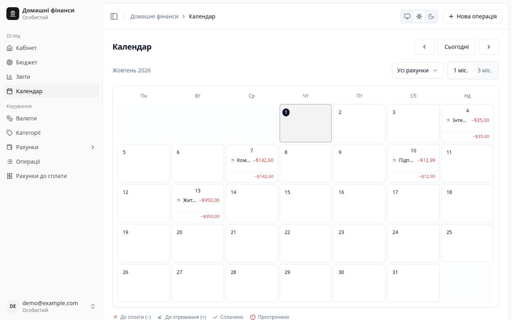This screenshot has height=320, width=512.
Task: Open the Усі рахунки dropdown
Action: point(418,70)
